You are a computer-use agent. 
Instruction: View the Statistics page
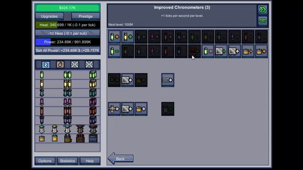(x=67, y=161)
